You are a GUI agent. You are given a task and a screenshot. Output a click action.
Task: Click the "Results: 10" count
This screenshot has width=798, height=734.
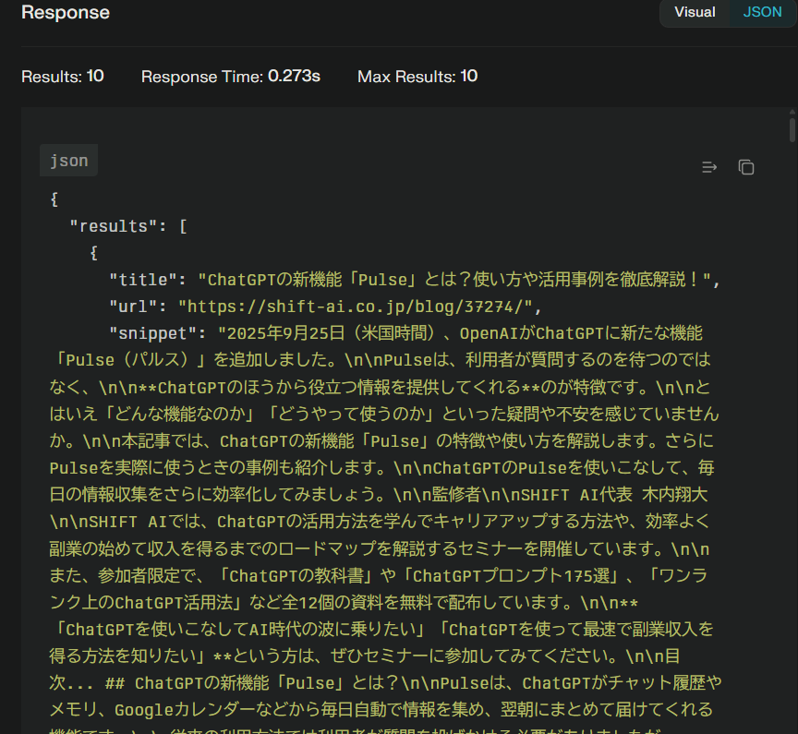pyautogui.click(x=63, y=76)
